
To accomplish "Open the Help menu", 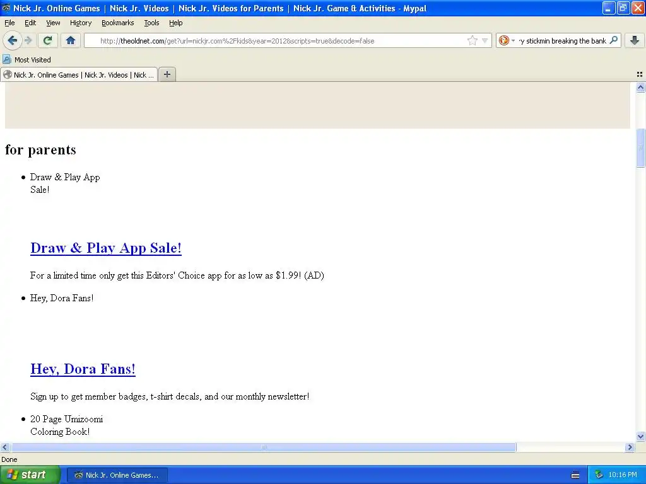I will [x=176, y=23].
